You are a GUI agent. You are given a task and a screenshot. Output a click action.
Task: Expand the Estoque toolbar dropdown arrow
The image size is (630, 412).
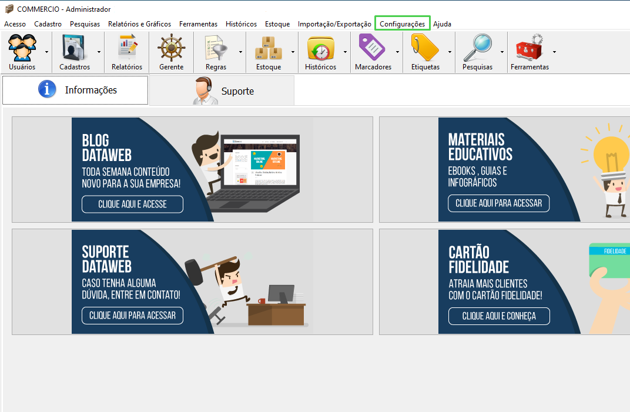click(x=293, y=52)
